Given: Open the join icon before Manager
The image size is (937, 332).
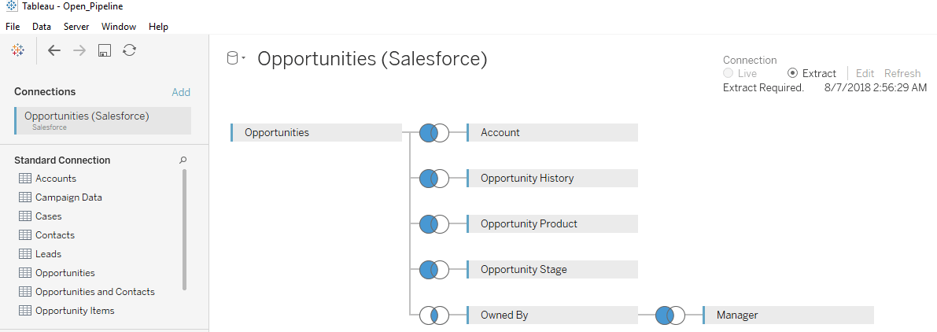Looking at the screenshot, I should pyautogui.click(x=670, y=315).
